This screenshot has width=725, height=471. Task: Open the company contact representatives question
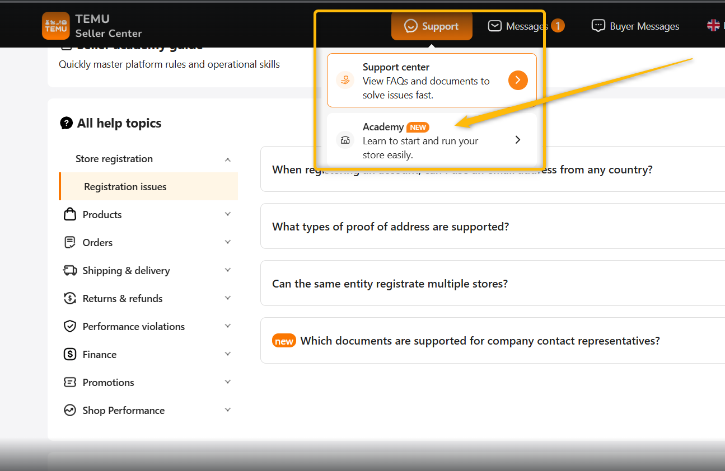493,340
